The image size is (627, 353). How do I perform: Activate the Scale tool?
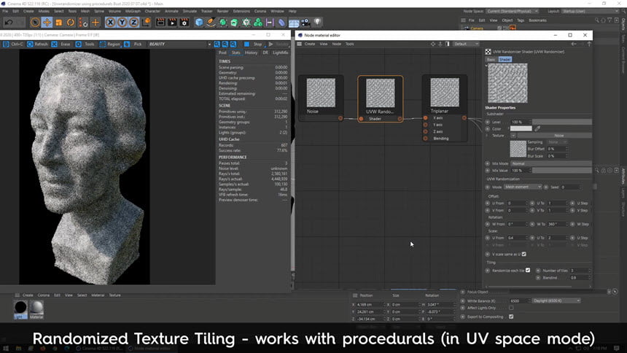59,23
